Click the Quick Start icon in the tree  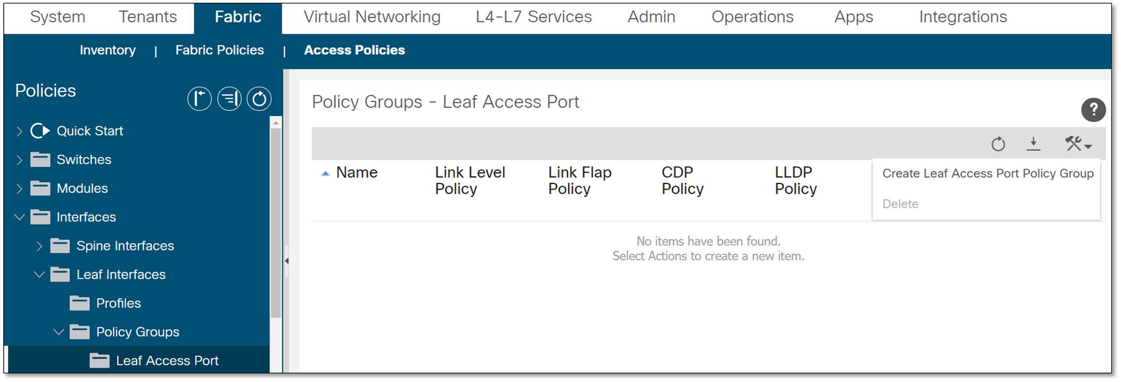coord(40,131)
